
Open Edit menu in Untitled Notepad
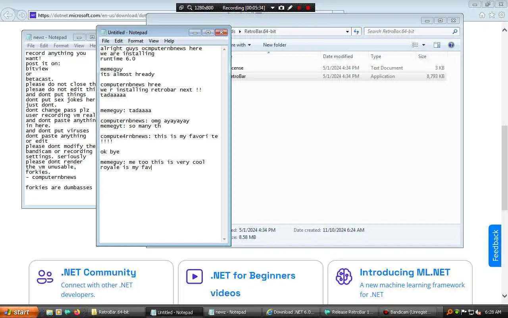coord(119,41)
